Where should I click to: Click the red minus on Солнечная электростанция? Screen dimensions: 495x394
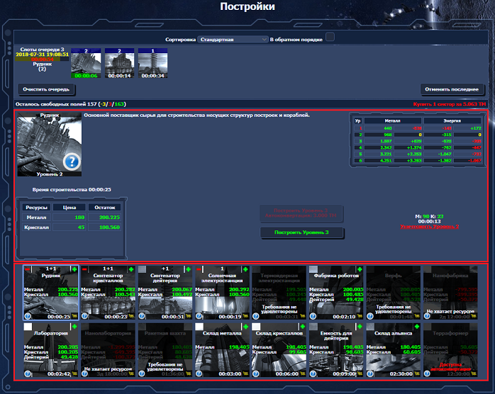(199, 269)
